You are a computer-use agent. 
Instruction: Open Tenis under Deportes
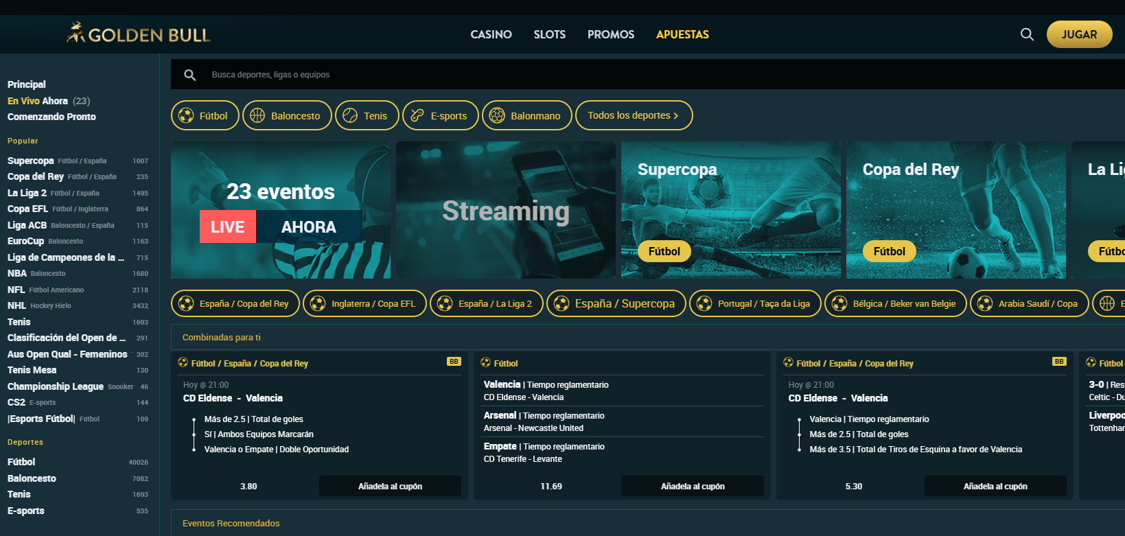78,494
